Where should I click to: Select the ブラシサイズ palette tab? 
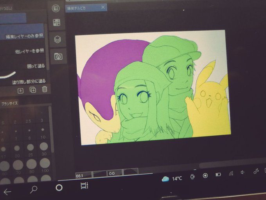[x=9, y=104]
